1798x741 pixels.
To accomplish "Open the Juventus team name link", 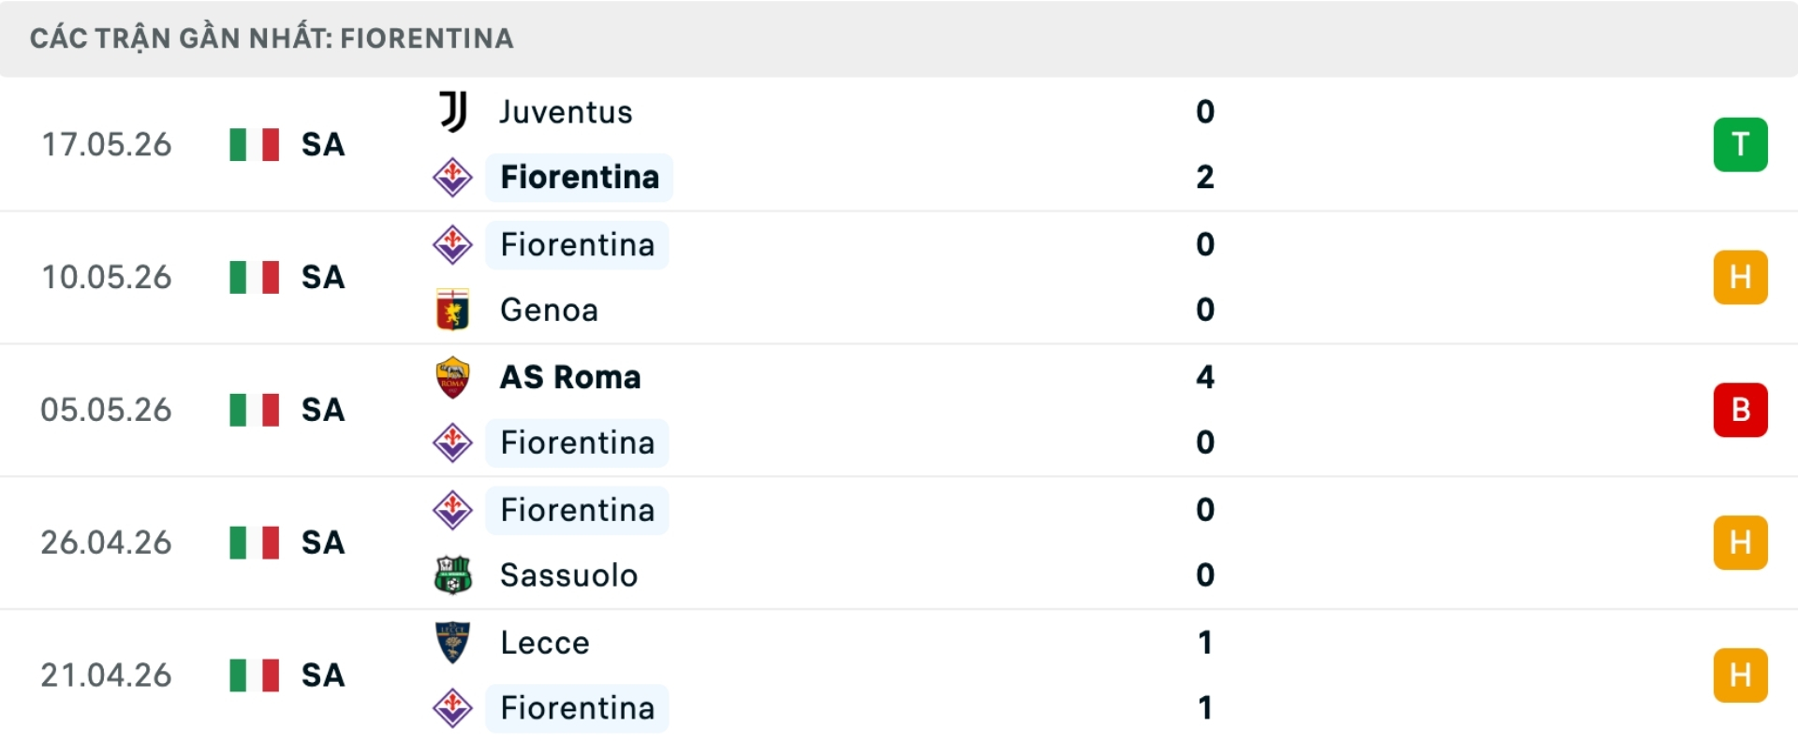I will point(567,112).
